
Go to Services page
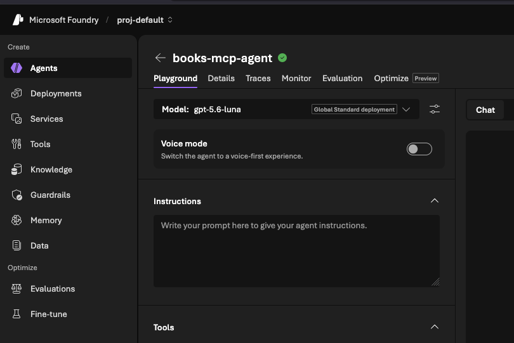tap(68, 119)
